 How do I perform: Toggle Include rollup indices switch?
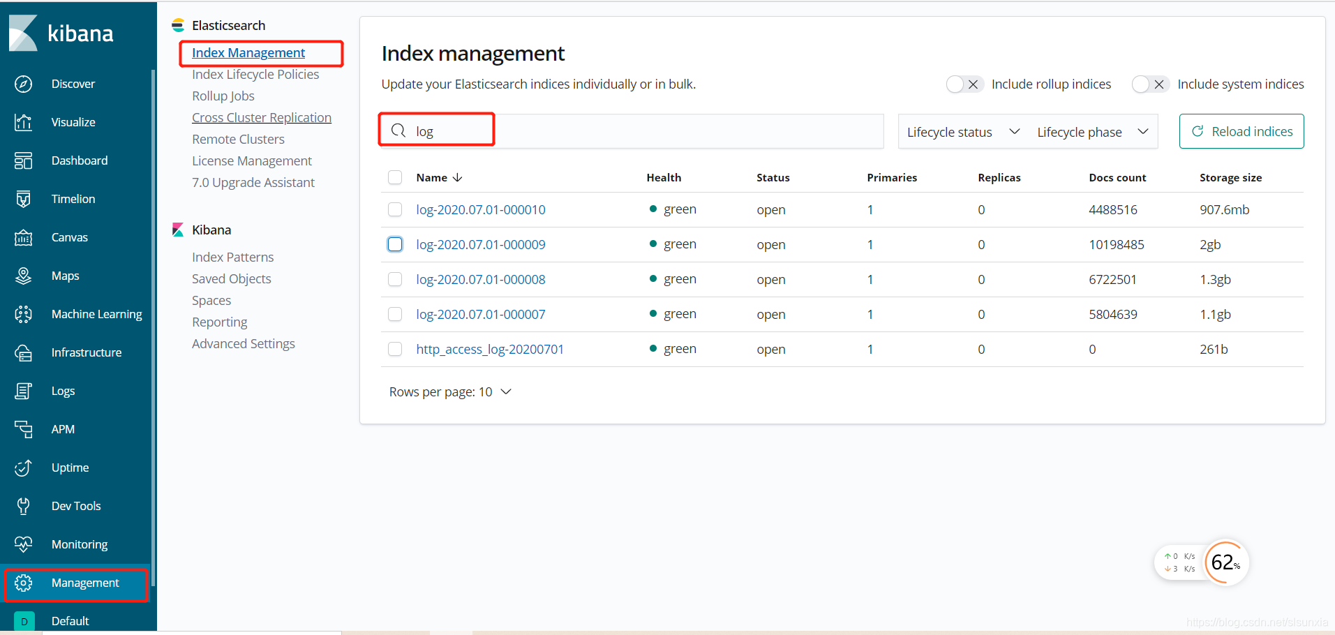[965, 84]
